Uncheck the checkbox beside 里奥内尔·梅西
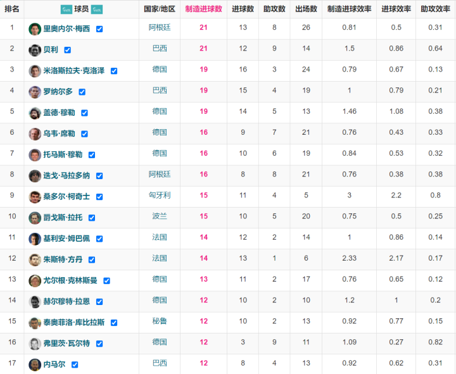This screenshot has width=456, height=374. (x=99, y=29)
